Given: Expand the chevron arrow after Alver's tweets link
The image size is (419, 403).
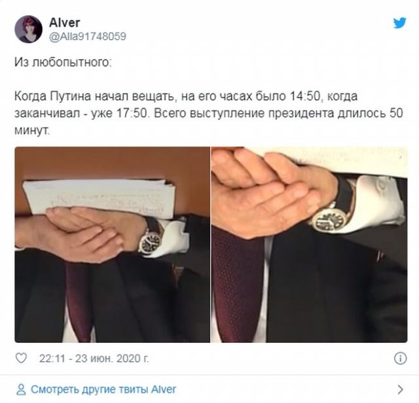Looking at the screenshot, I should pos(400,390).
